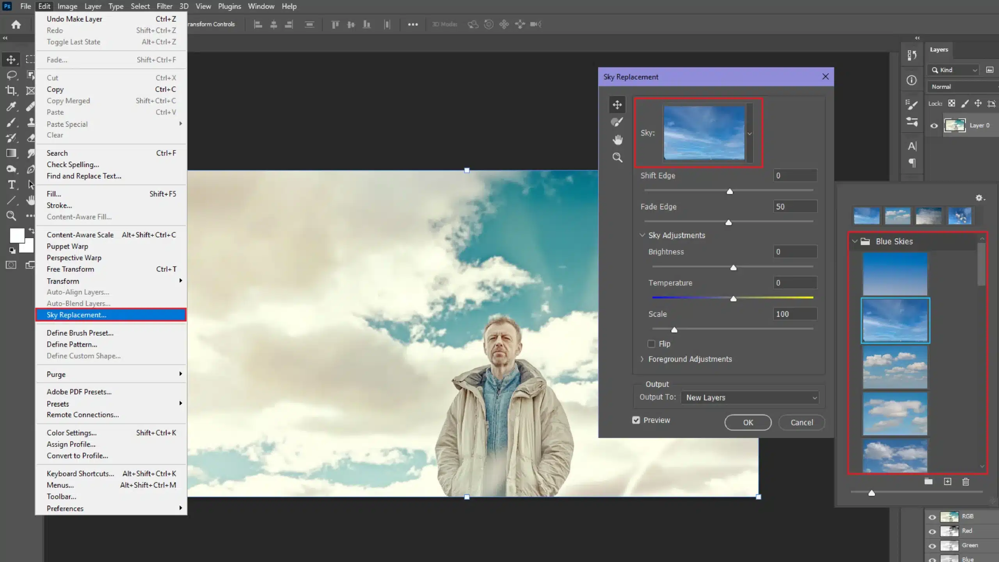Viewport: 999px width, 562px height.
Task: Click the foreground color swatch
Action: [x=17, y=235]
